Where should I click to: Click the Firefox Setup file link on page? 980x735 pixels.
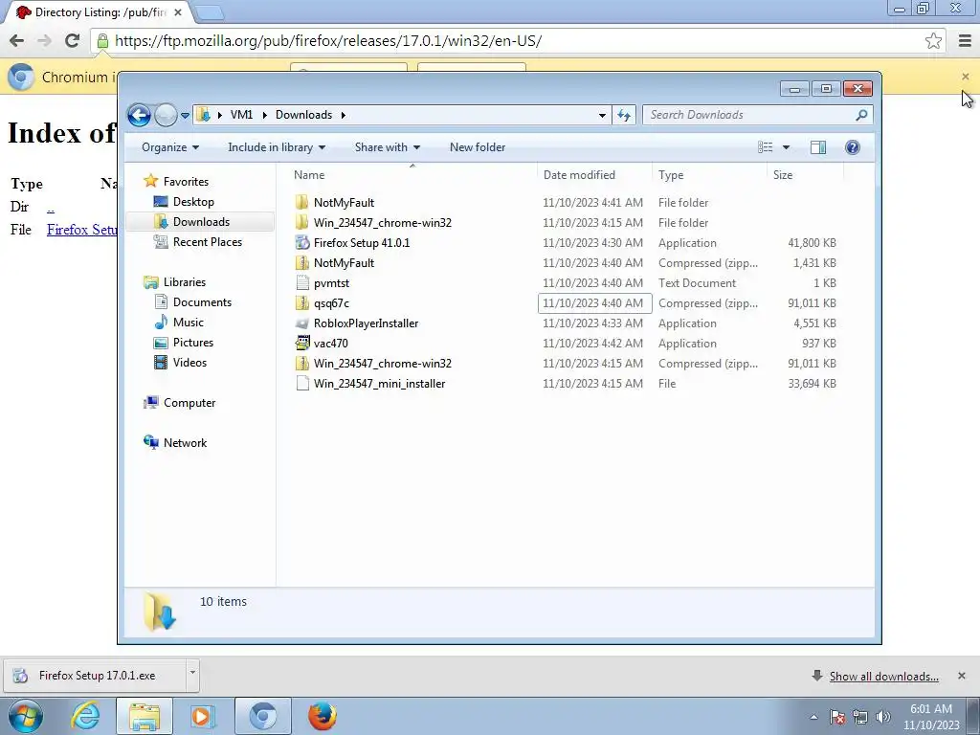[82, 230]
